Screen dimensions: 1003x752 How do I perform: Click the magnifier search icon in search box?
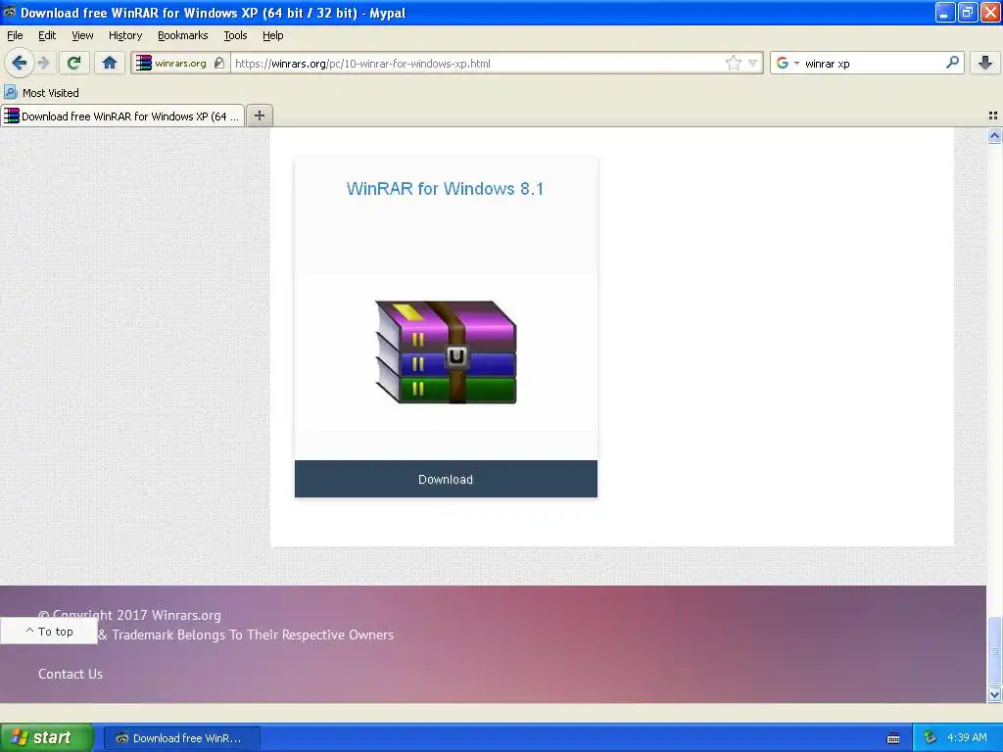click(952, 62)
